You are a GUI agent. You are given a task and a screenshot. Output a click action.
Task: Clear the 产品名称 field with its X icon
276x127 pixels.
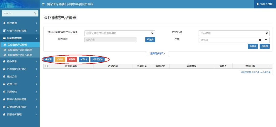[x=267, y=33]
